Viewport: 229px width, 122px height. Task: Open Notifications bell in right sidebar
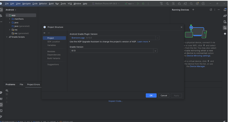point(225,10)
